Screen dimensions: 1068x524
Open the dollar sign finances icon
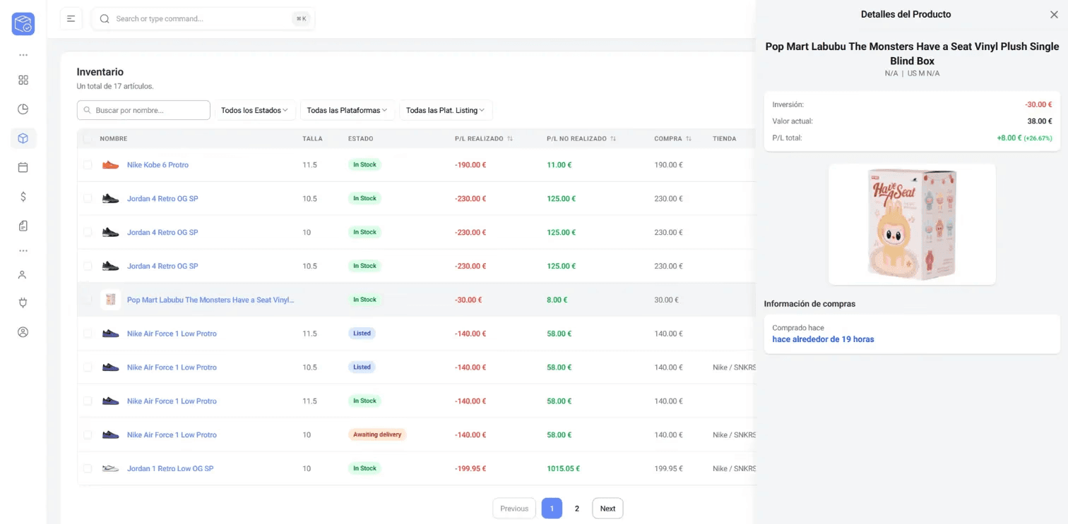[x=23, y=197]
